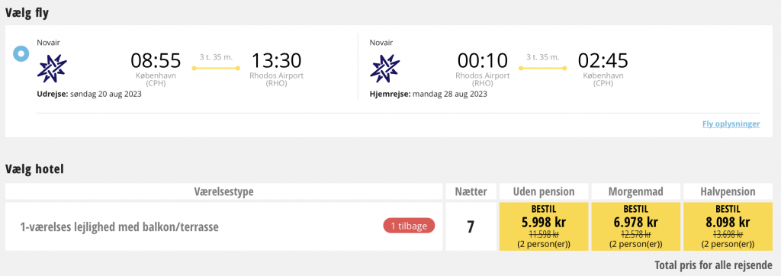Image resolution: width=781 pixels, height=276 pixels.
Task: Book Uden pension for 5.998 kr
Action: (543, 226)
